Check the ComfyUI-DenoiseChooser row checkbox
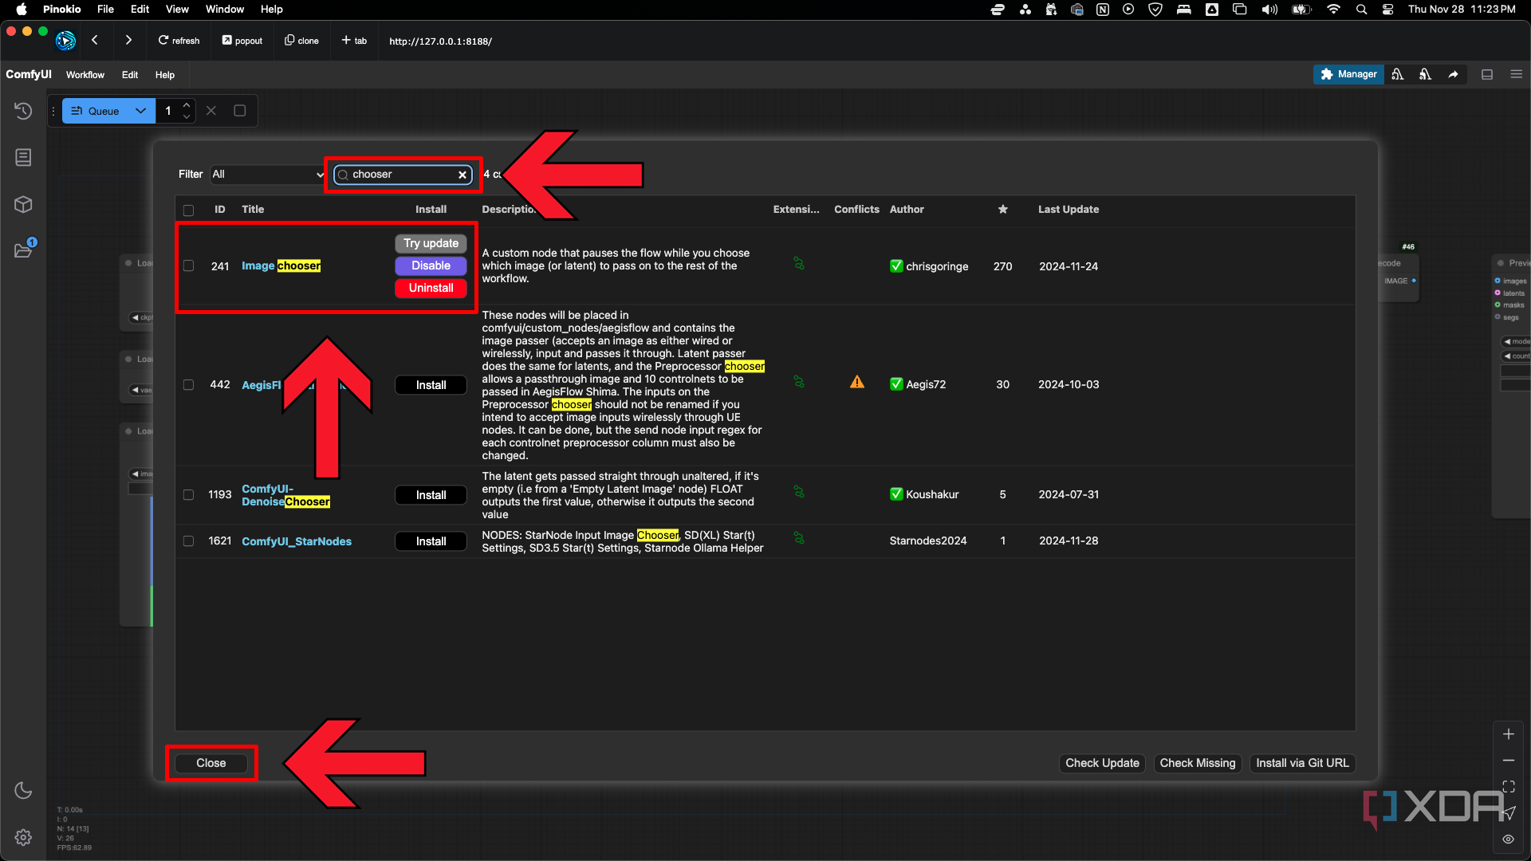The width and height of the screenshot is (1531, 861). (188, 494)
